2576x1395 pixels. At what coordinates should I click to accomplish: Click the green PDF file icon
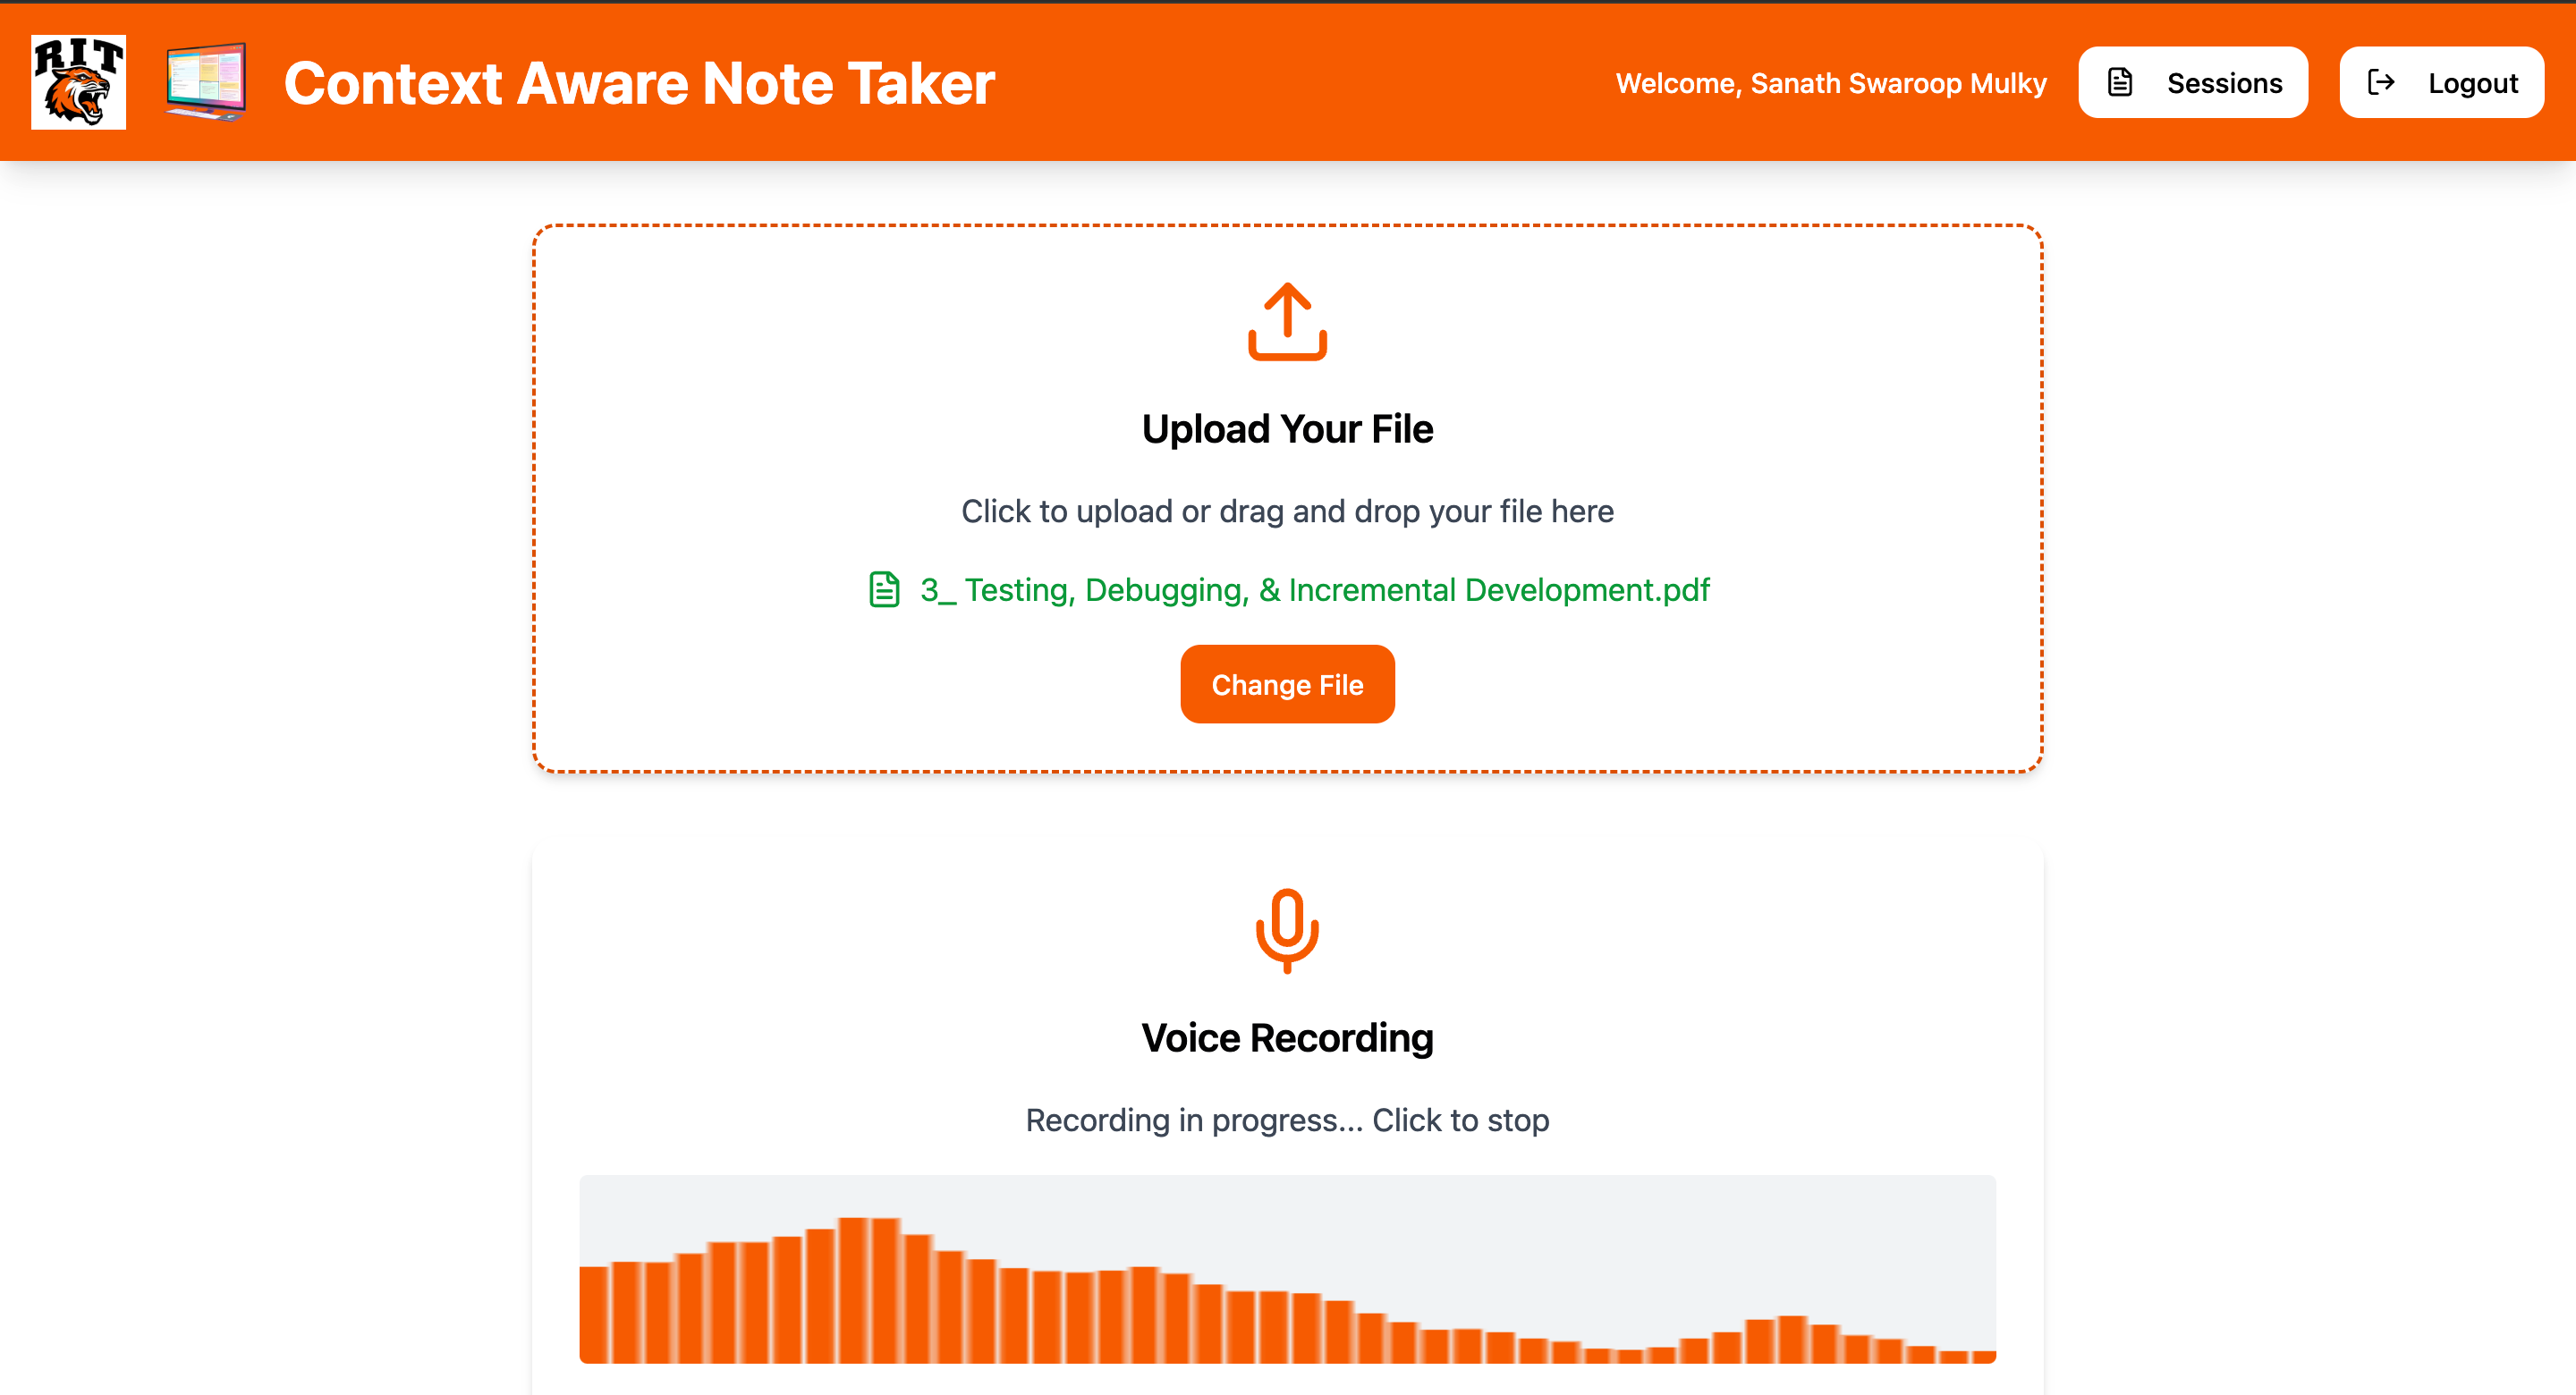[x=884, y=590]
